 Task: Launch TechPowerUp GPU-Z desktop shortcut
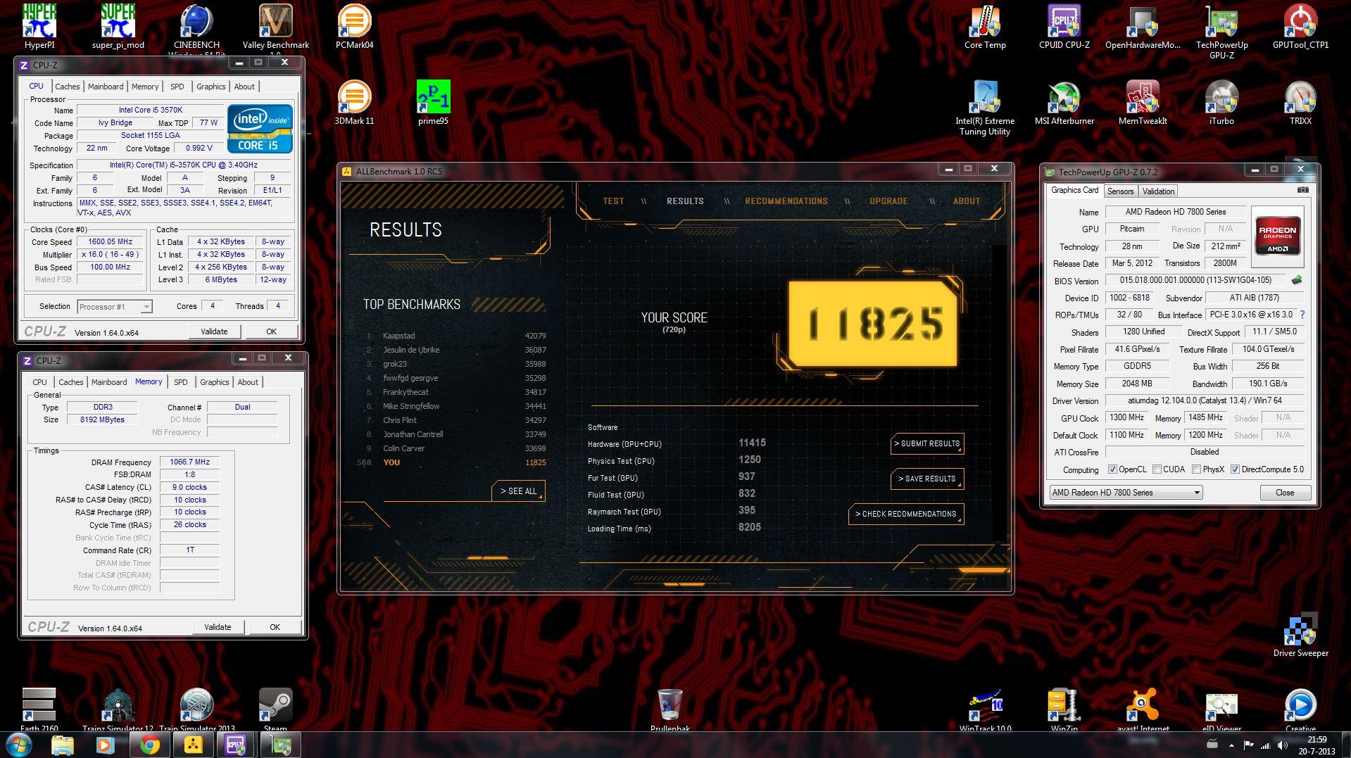click(x=1221, y=32)
